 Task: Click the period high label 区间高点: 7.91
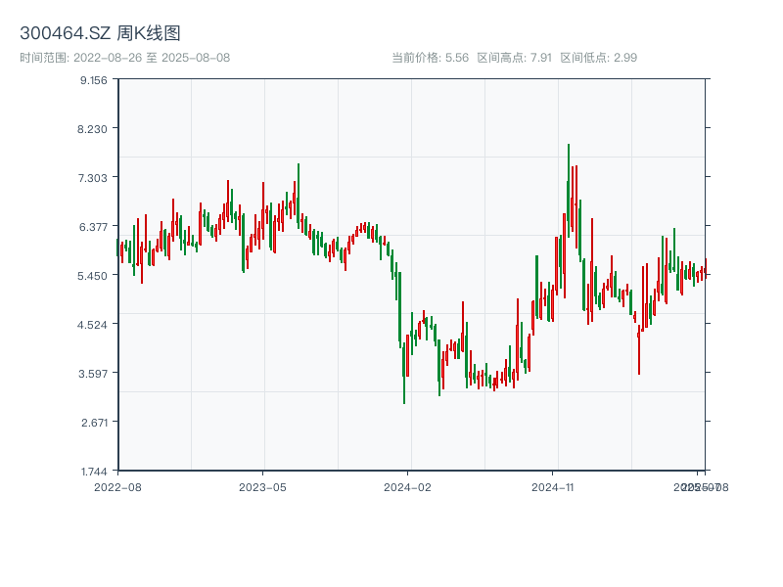click(x=515, y=58)
